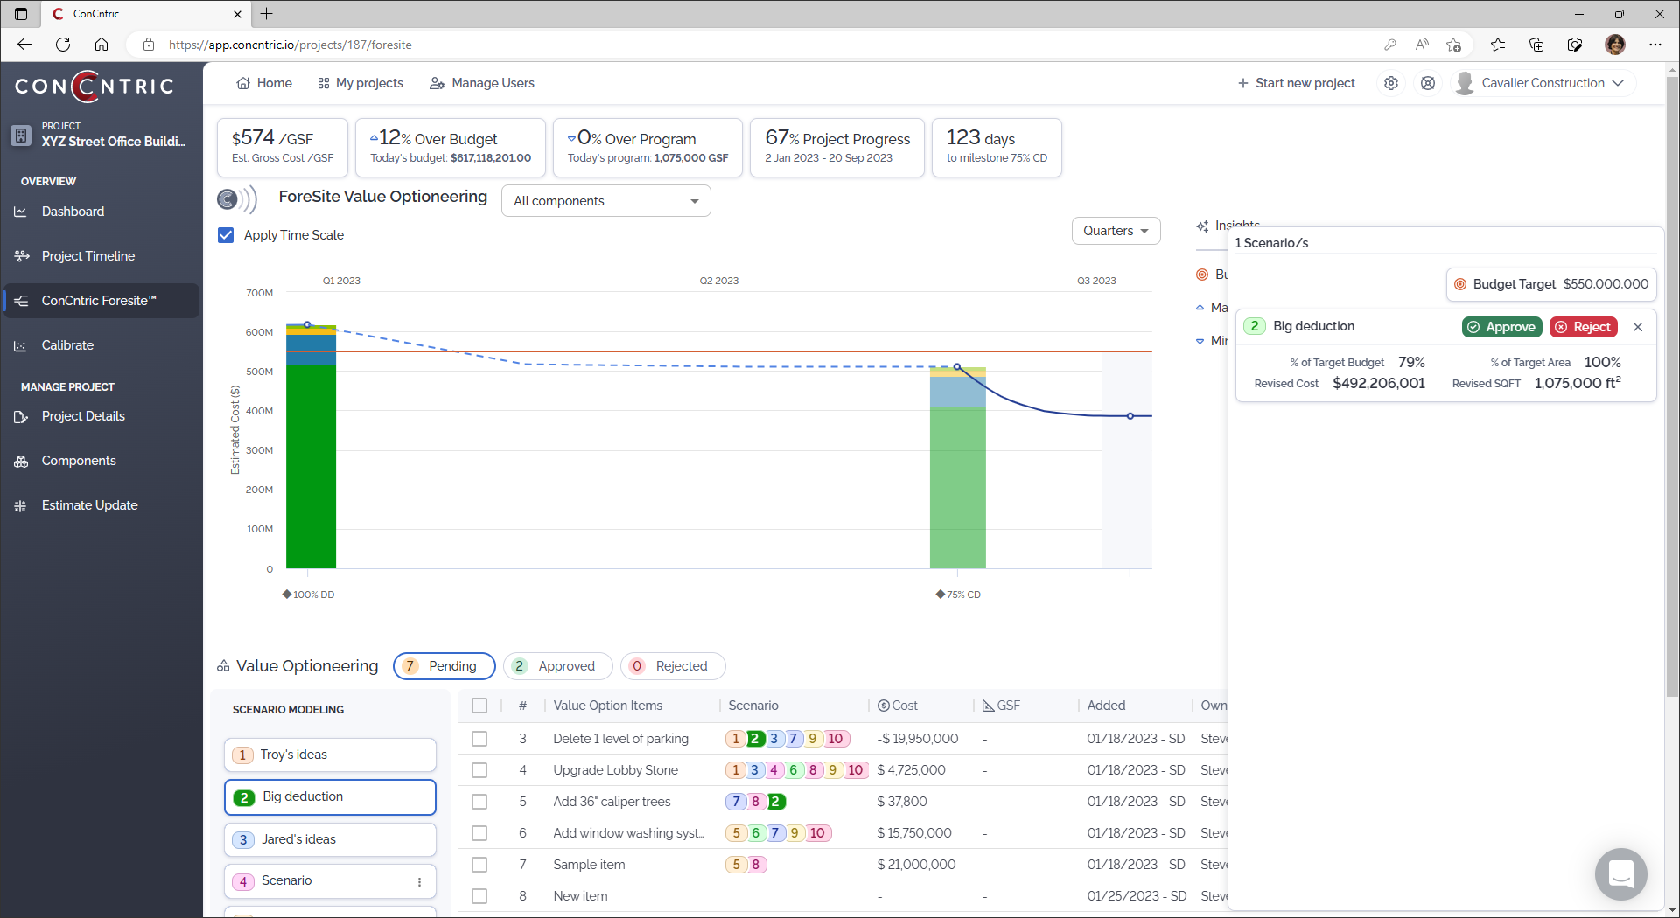
Task: Select Scenario 4 in scenario list
Action: [330, 881]
